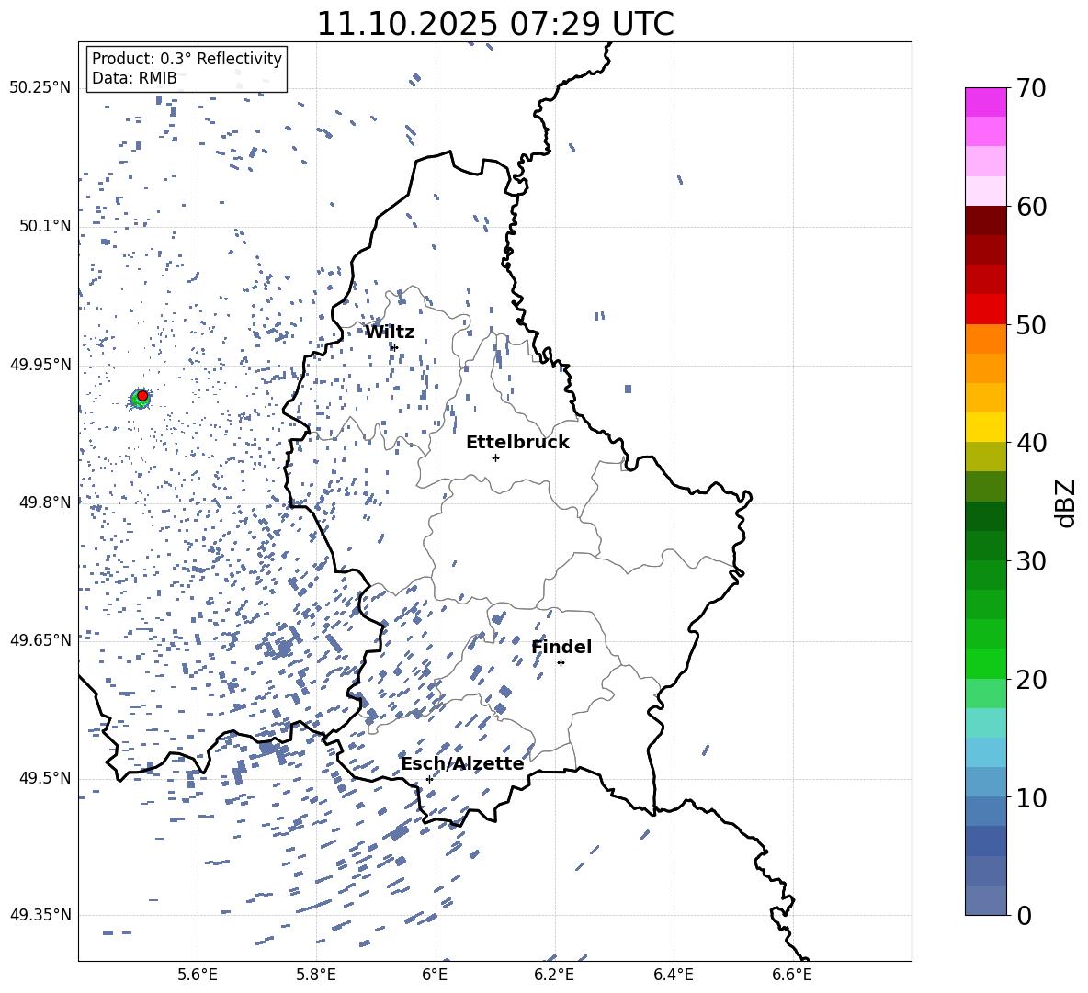
Task: Click the dark maroon colorbar segment below 60
Action: pos(985,220)
